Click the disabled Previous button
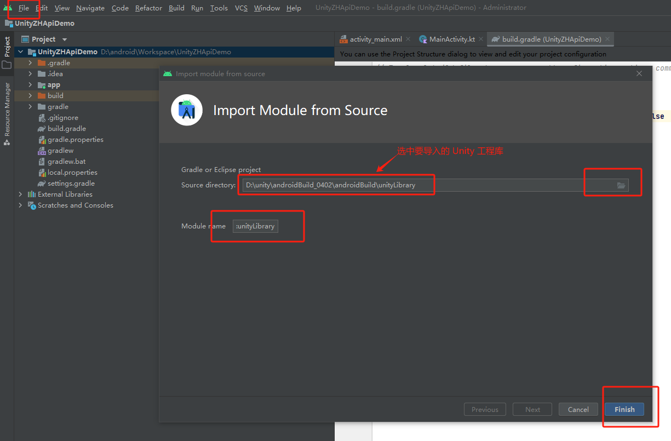 pyautogui.click(x=485, y=409)
